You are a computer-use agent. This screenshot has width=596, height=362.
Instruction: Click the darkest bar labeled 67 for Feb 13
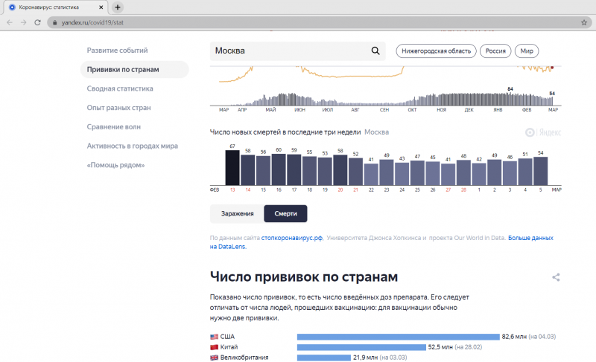pos(232,167)
